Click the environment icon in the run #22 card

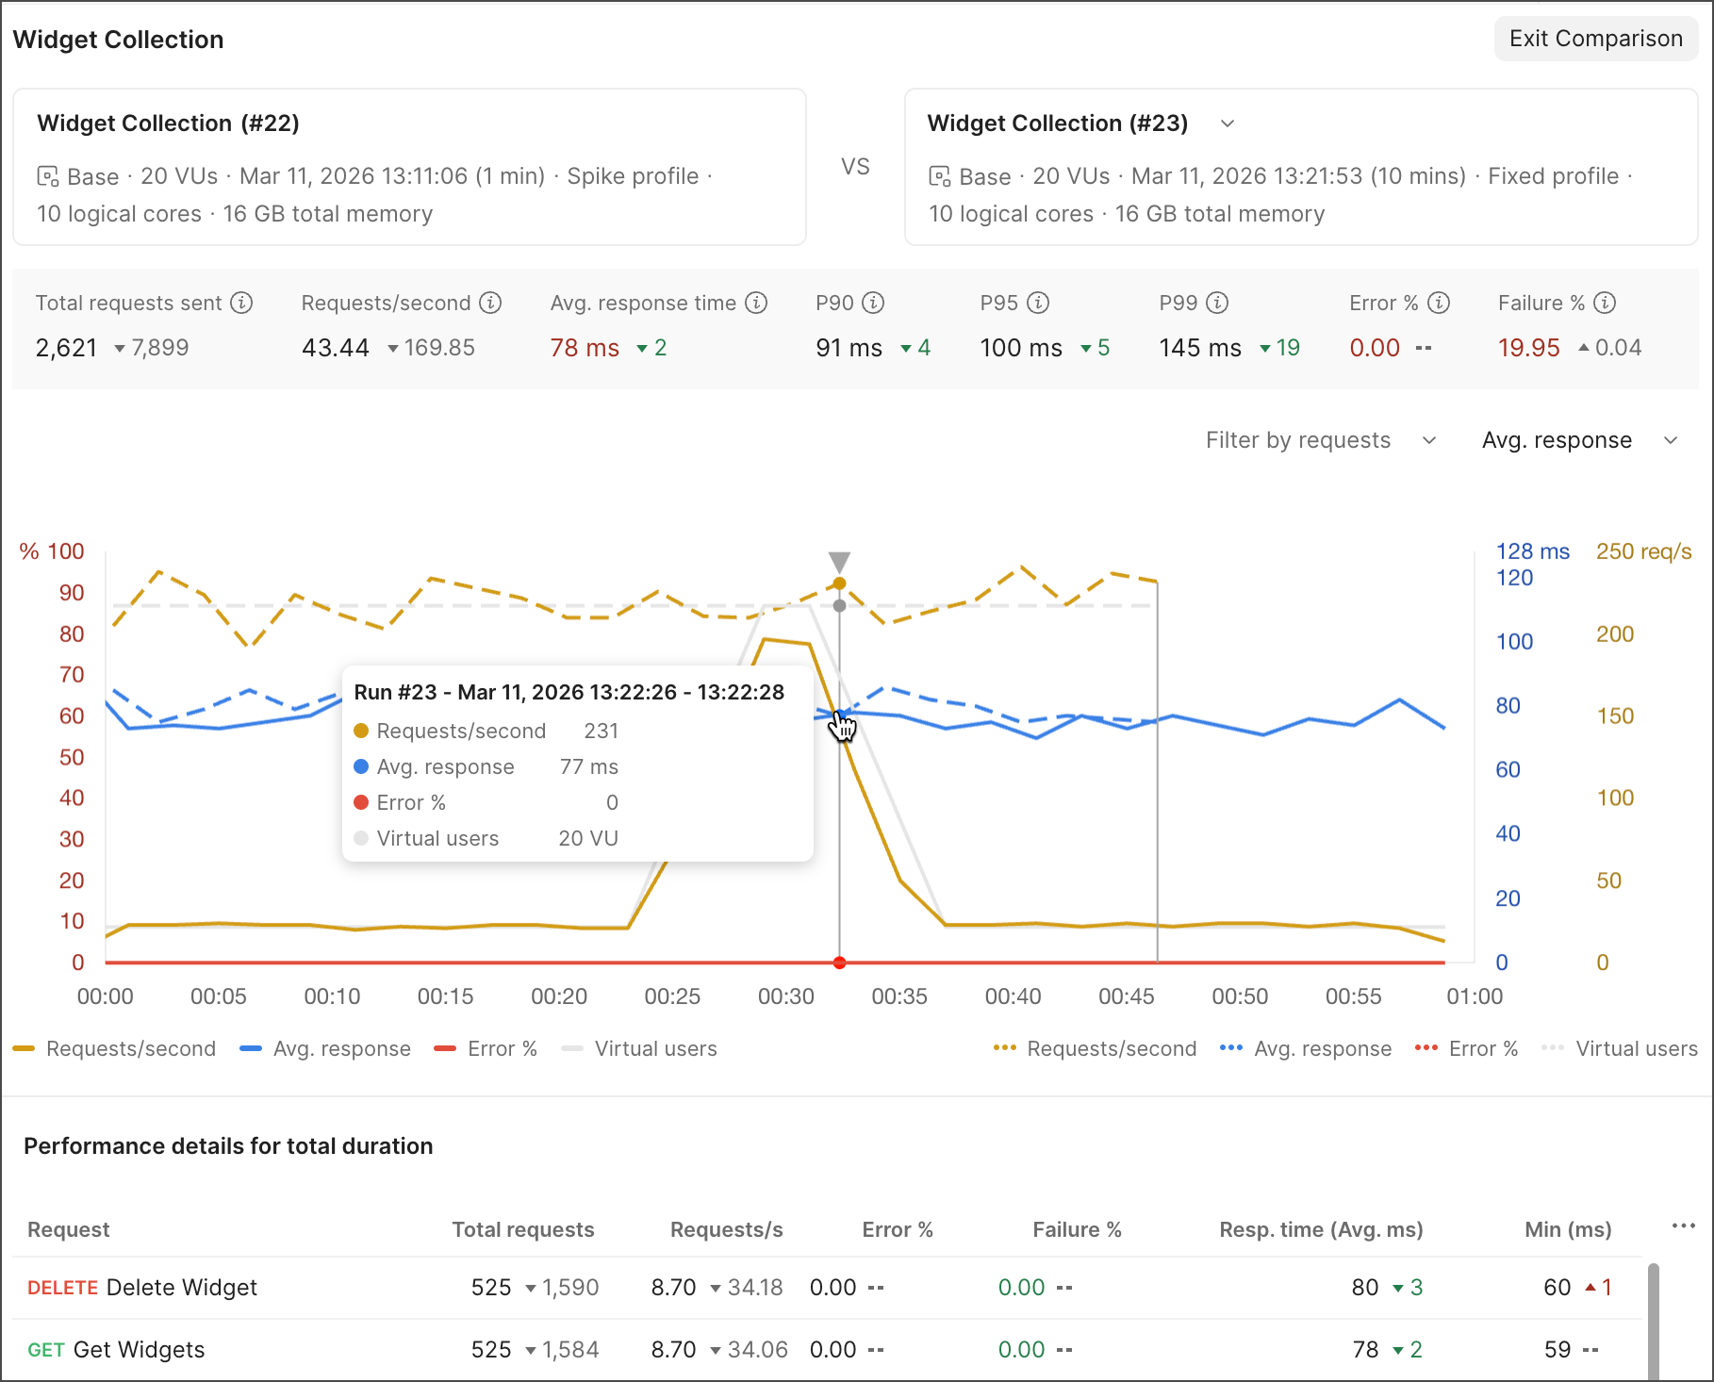[47, 175]
